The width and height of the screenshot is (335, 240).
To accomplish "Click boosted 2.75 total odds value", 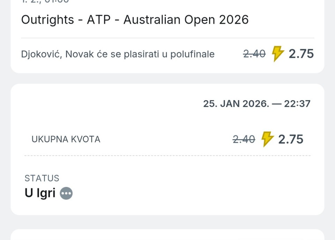I will 291,139.
